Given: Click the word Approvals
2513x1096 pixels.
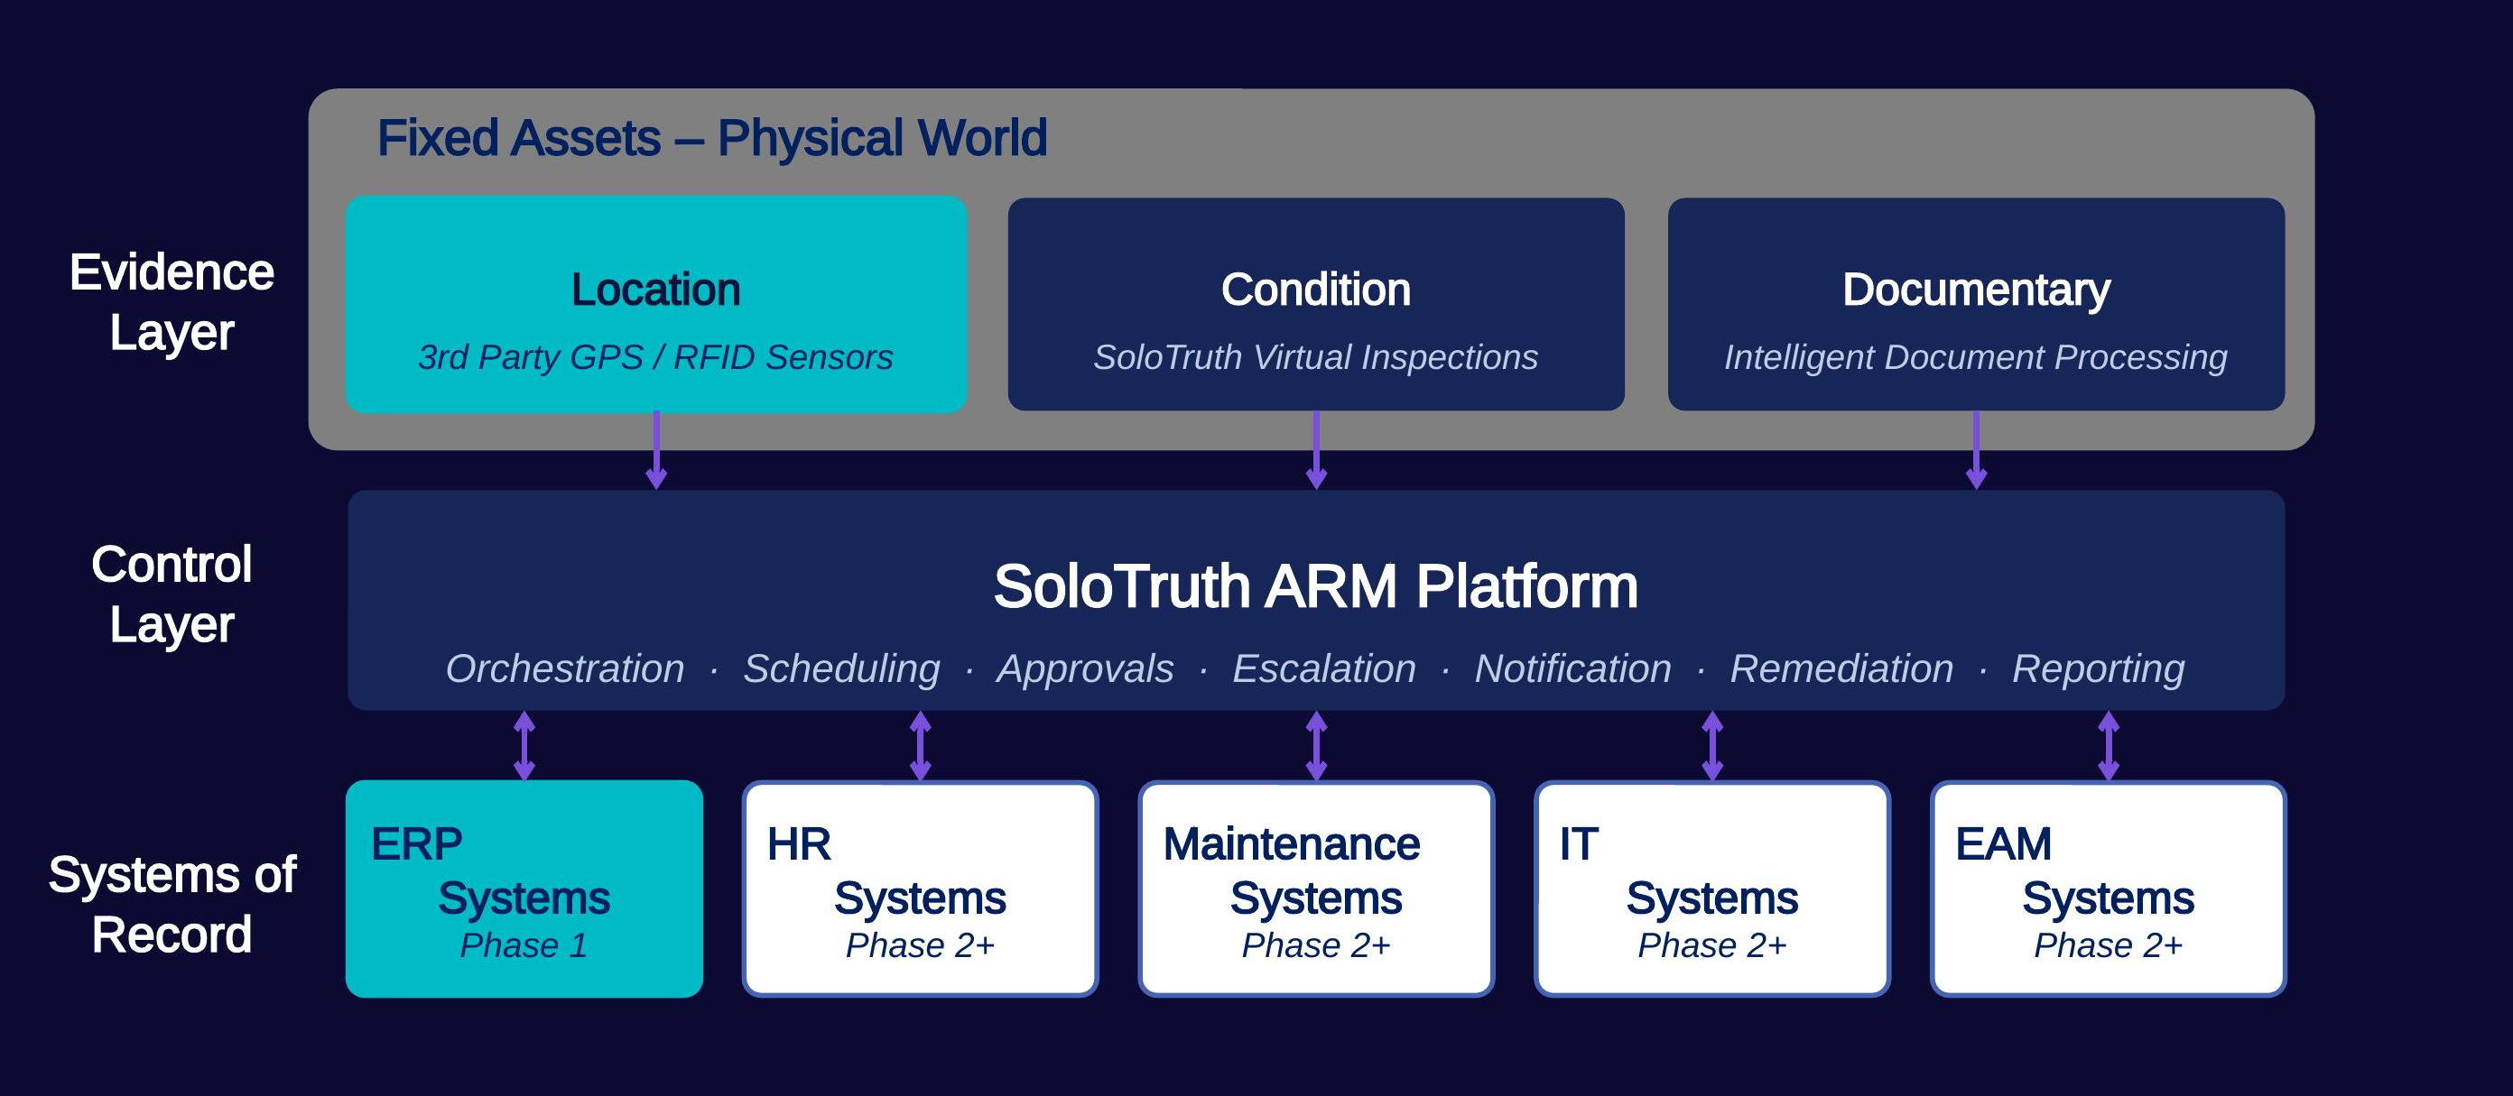Looking at the screenshot, I should [x=1085, y=669].
